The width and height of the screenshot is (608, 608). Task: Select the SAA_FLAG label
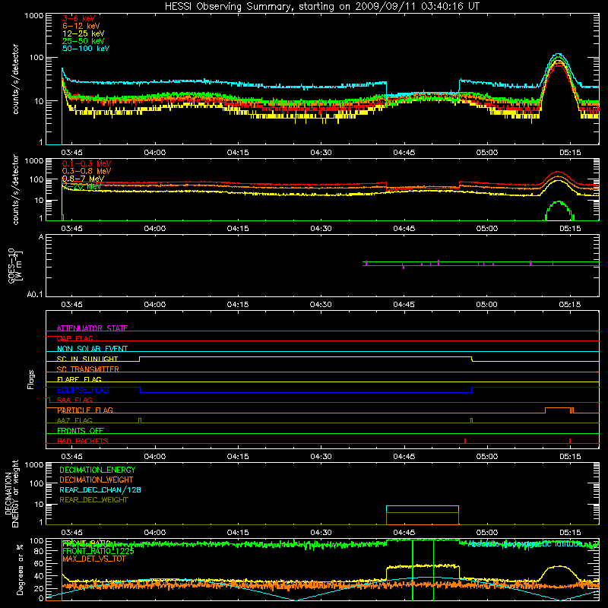74,400
